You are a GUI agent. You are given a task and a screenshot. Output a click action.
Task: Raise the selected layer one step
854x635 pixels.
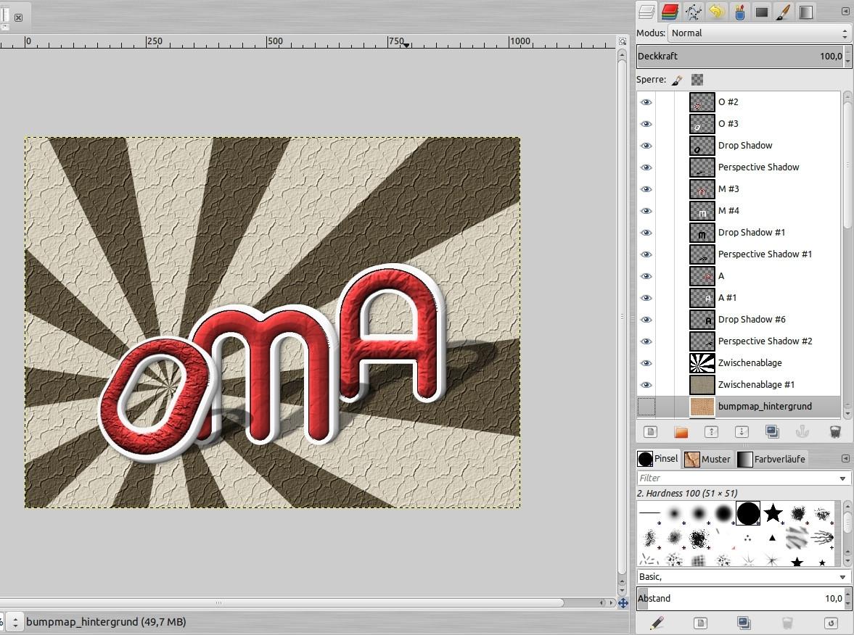pyautogui.click(x=711, y=432)
